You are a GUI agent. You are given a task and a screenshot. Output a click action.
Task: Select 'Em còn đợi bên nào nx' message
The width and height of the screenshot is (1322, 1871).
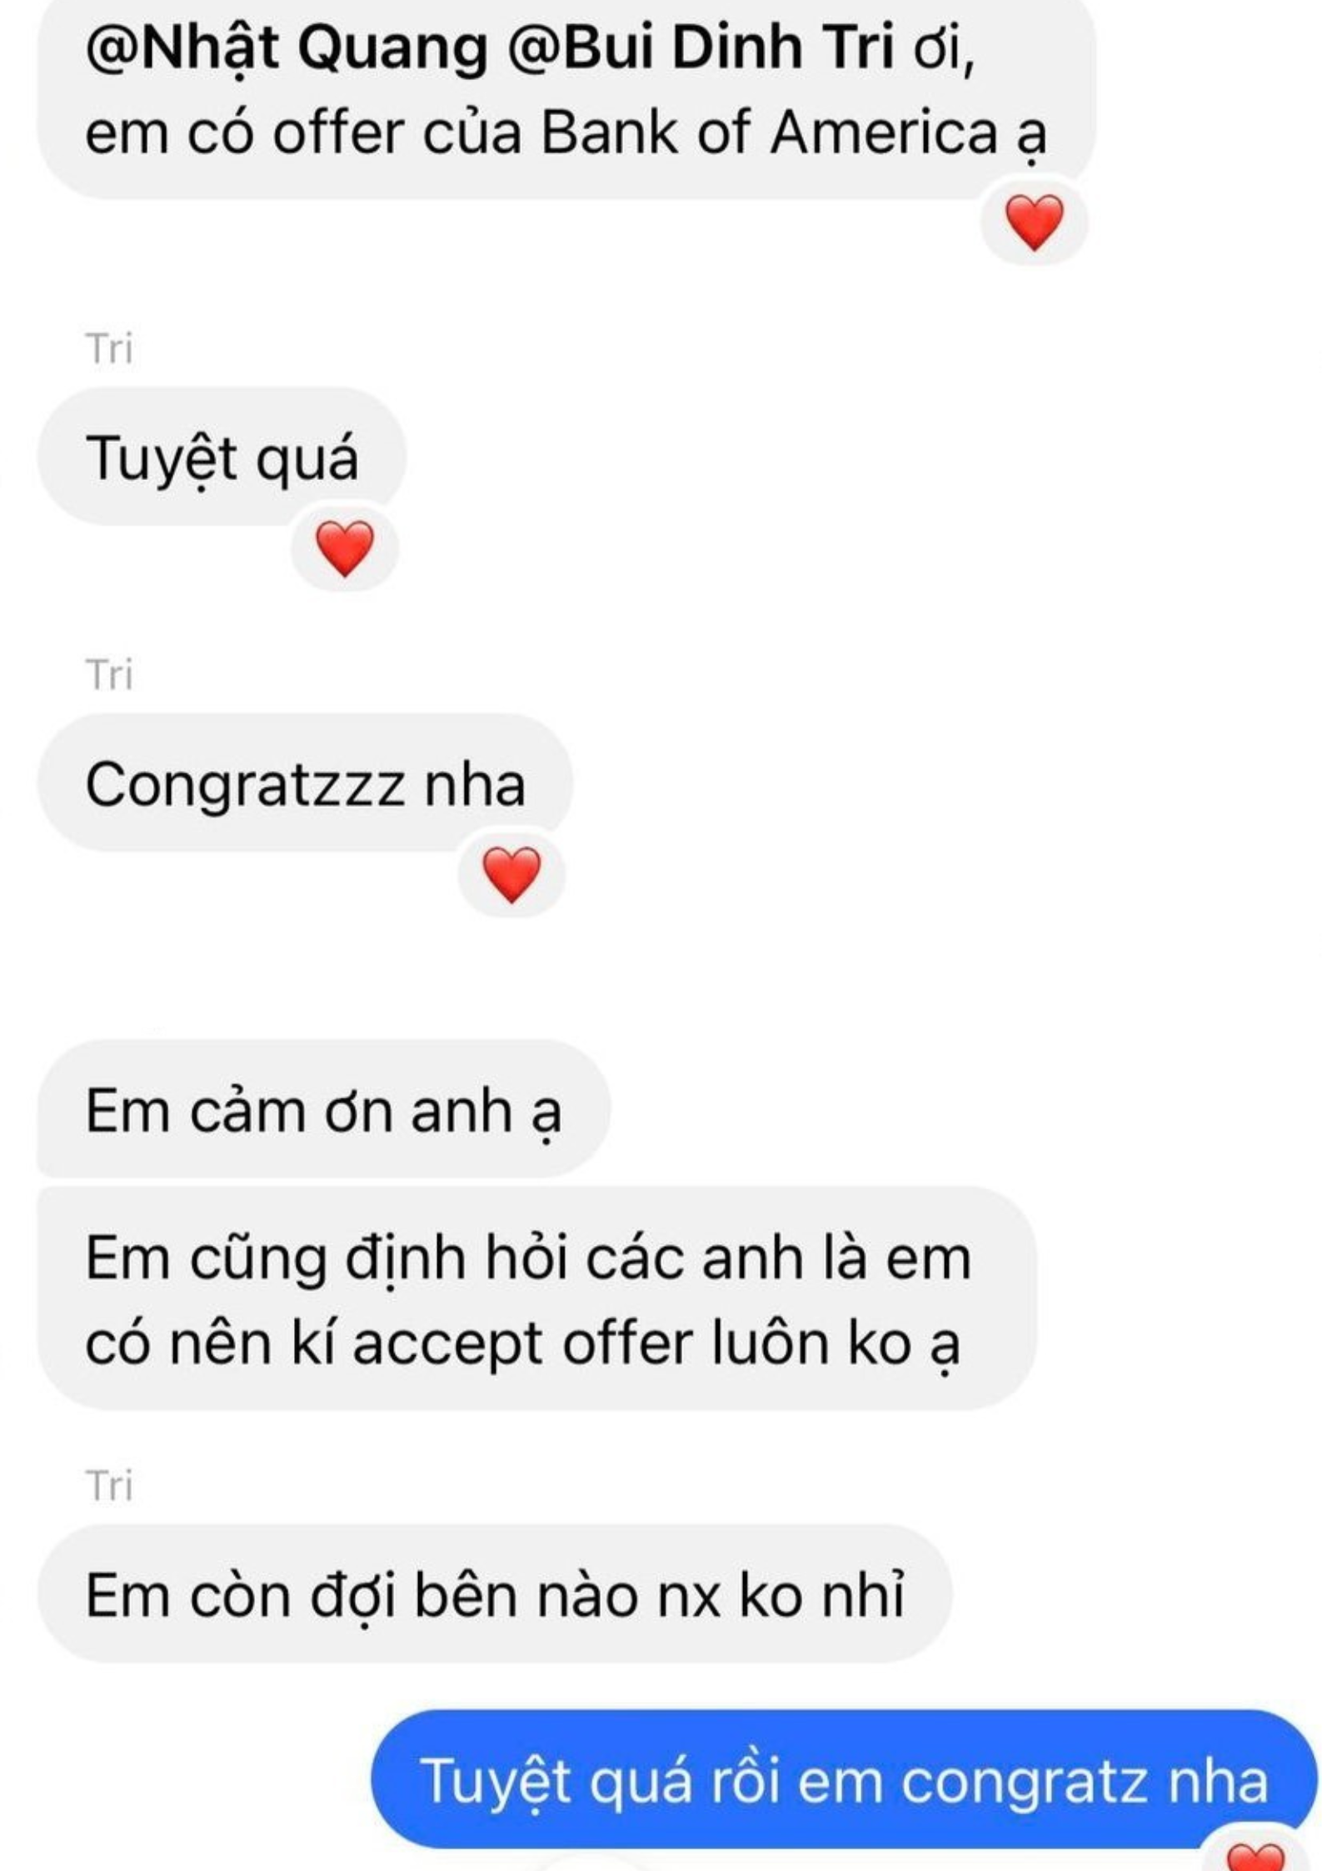pyautogui.click(x=495, y=1594)
